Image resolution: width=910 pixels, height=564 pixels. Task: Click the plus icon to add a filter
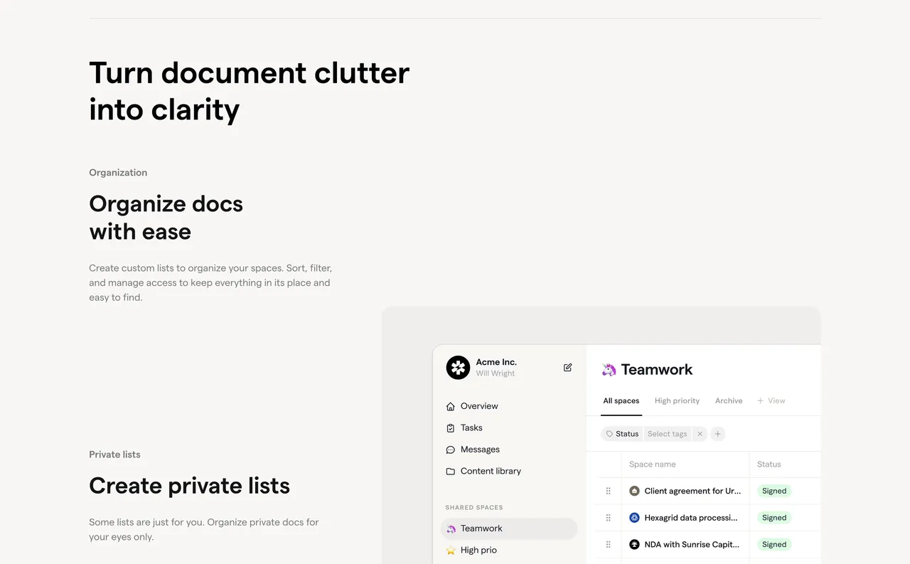(717, 433)
